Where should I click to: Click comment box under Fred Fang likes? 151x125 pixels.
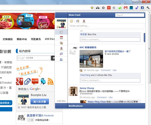[110, 80]
